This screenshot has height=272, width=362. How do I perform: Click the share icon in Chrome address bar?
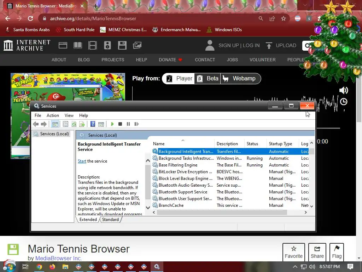[272, 18]
